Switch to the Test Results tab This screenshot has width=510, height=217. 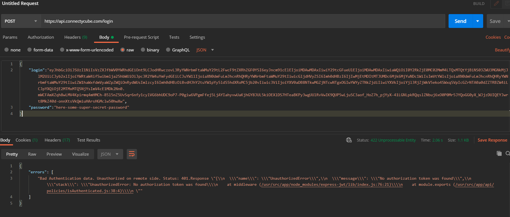(x=89, y=140)
